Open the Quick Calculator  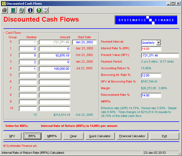(x=100, y=136)
